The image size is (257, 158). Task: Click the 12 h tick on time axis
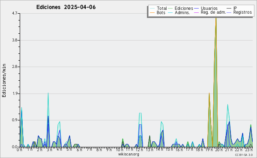(x=139, y=150)
